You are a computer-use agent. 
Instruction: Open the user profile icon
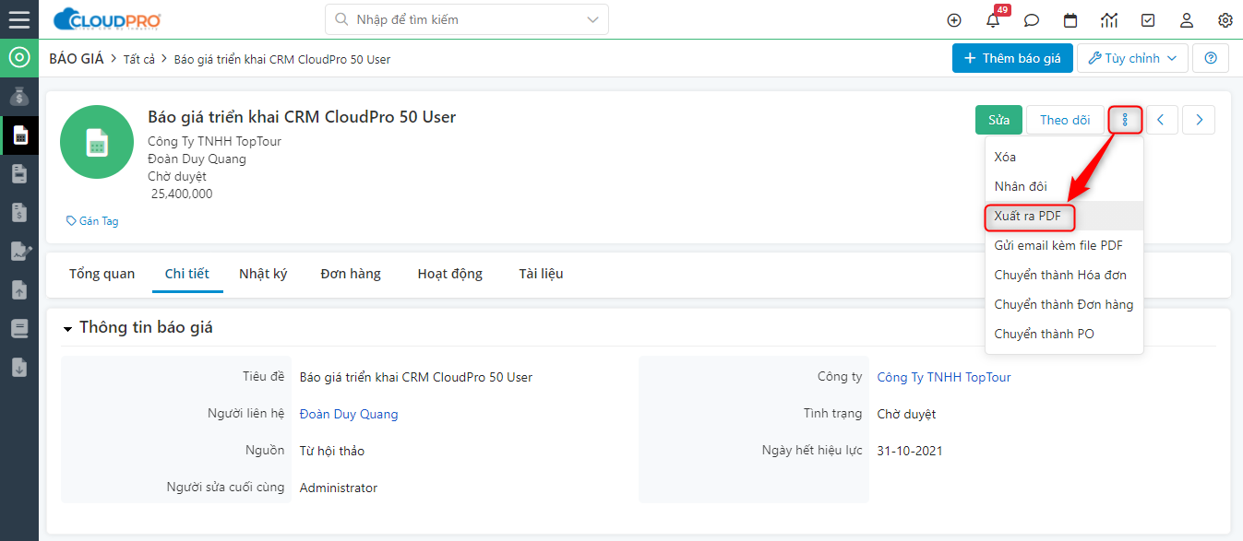pyautogui.click(x=1187, y=20)
